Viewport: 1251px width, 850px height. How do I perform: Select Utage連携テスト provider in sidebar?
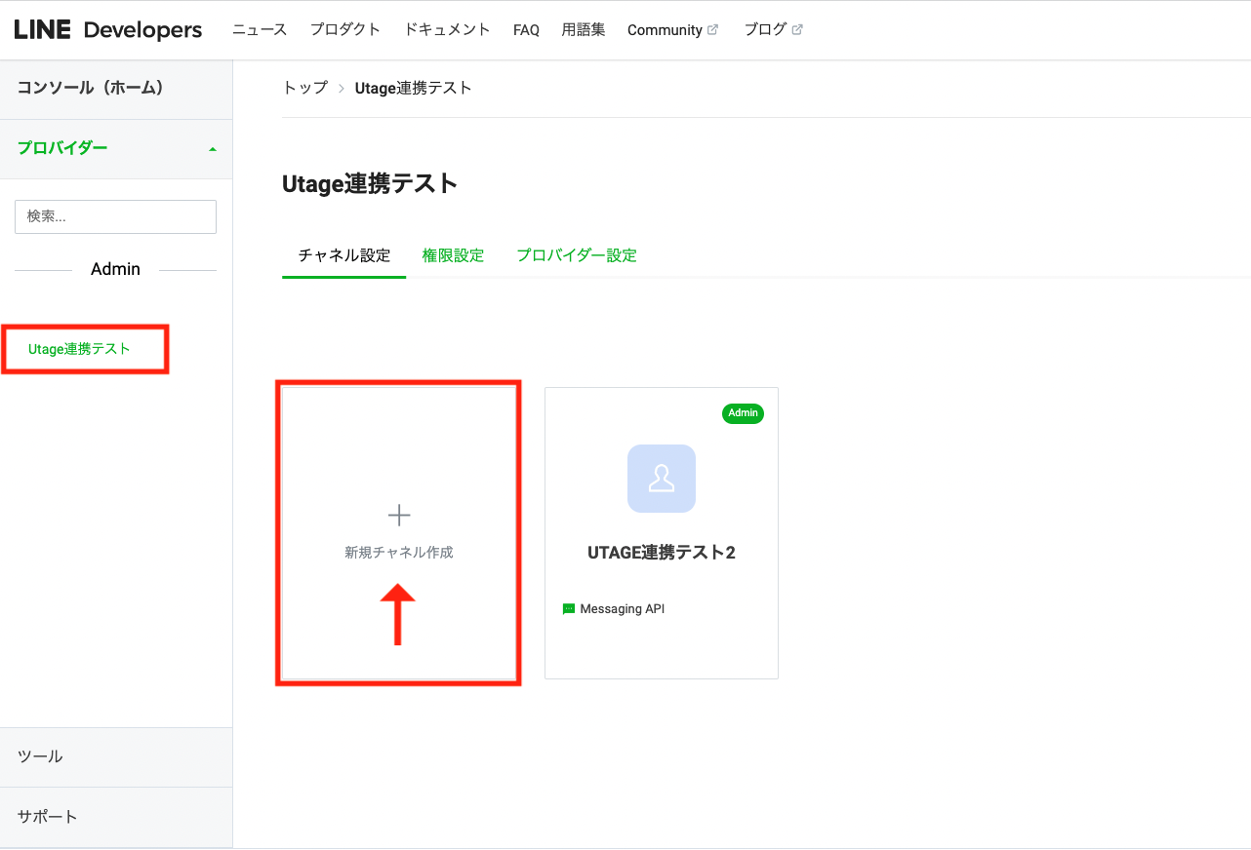(x=79, y=349)
